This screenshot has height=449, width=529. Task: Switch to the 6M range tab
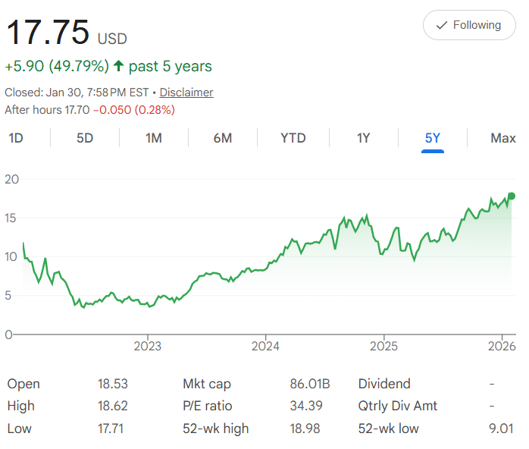point(223,138)
